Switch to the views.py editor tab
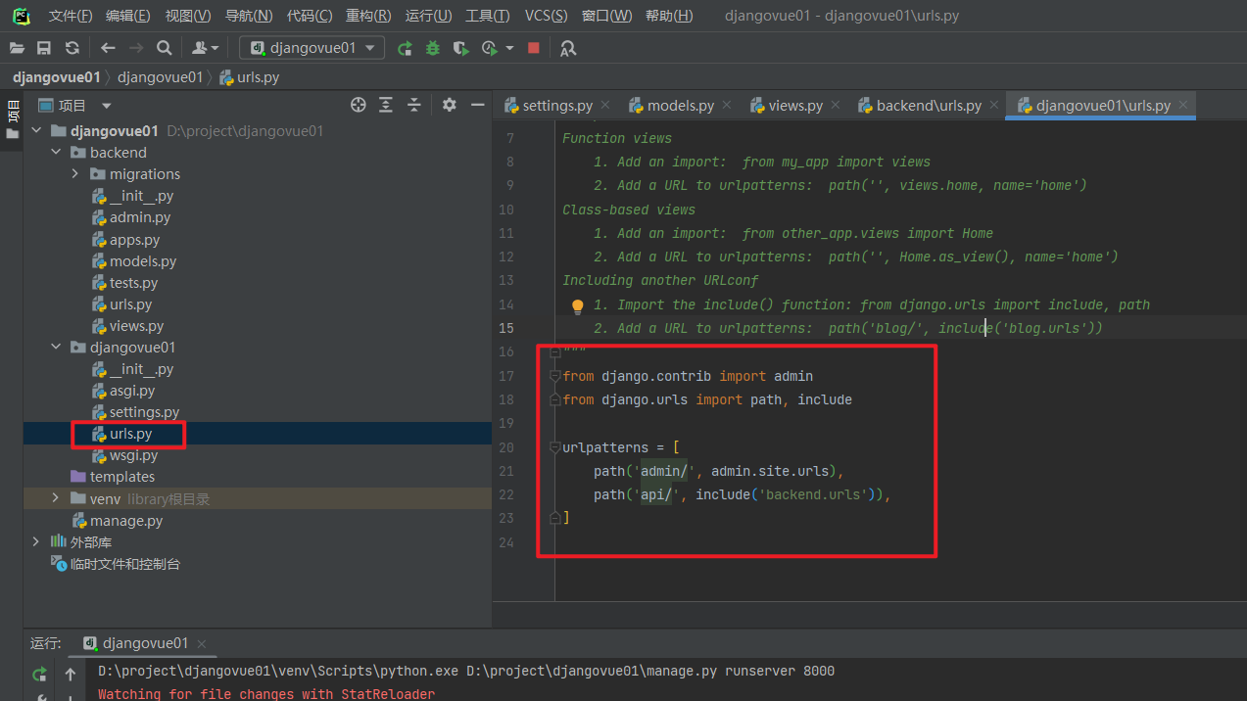 click(794, 105)
